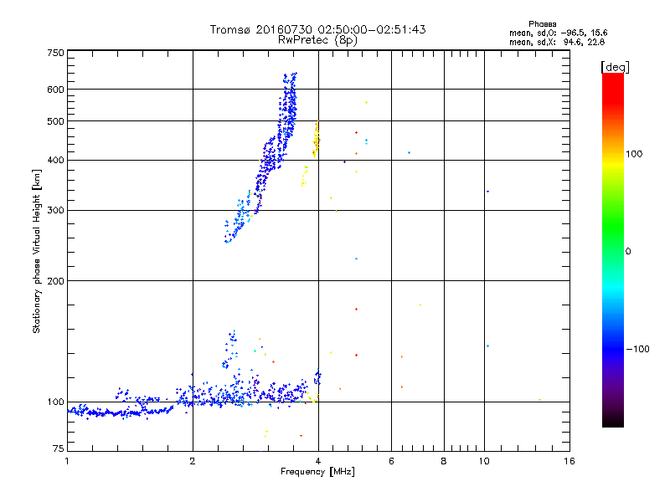This screenshot has height=502, width=670.
Task: Click the colorbar label "0"
Action: [627, 252]
